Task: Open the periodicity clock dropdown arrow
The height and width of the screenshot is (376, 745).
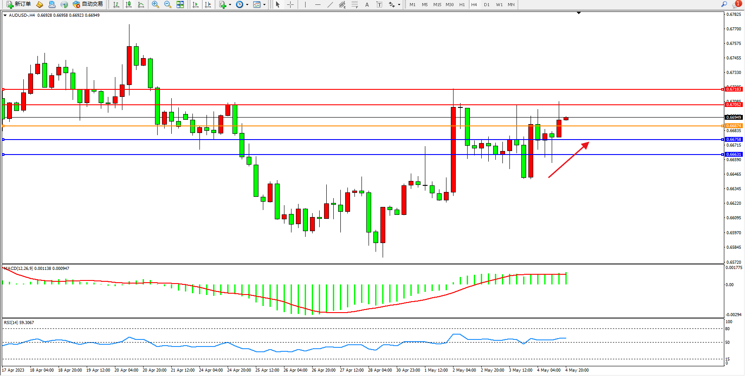Action: [x=247, y=4]
